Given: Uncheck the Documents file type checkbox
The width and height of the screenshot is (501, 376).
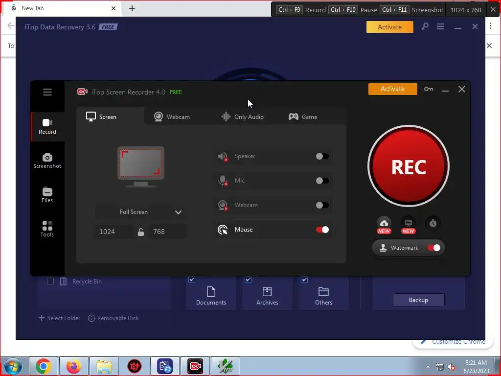Looking at the screenshot, I should (192, 280).
